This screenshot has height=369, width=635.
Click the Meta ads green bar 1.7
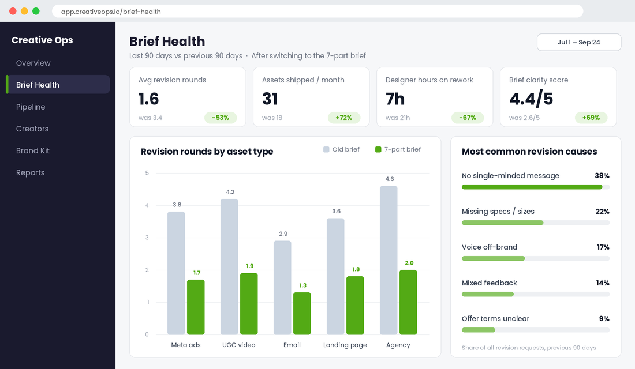point(196,307)
